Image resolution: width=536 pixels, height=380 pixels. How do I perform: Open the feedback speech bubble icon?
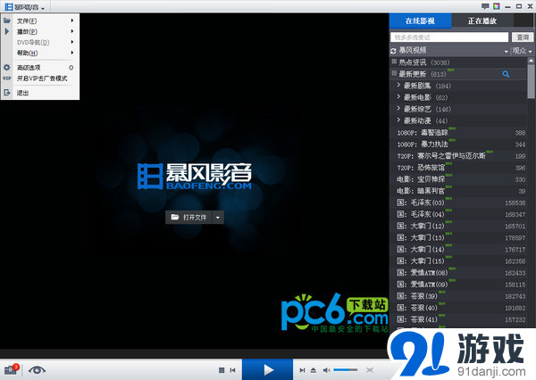point(485,6)
